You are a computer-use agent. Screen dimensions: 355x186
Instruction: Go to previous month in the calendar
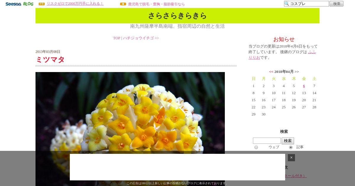[271, 72]
